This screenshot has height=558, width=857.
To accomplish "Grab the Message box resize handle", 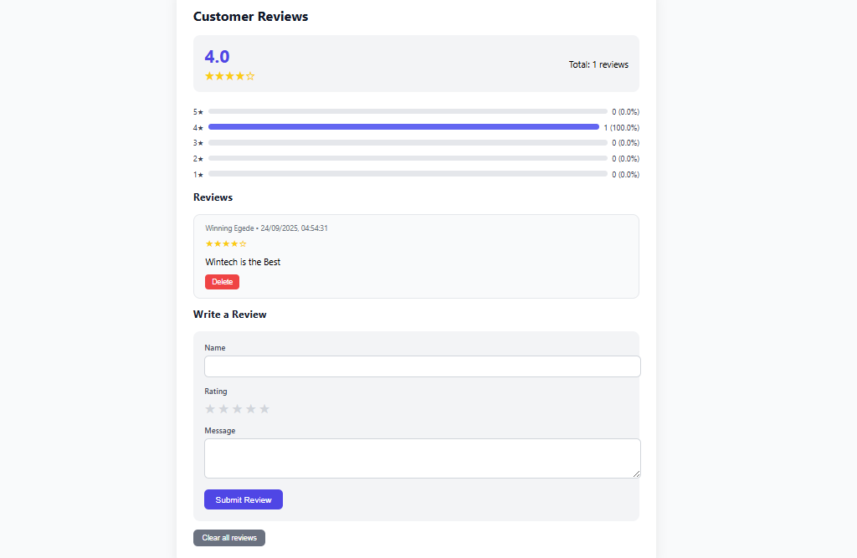I will point(636,474).
